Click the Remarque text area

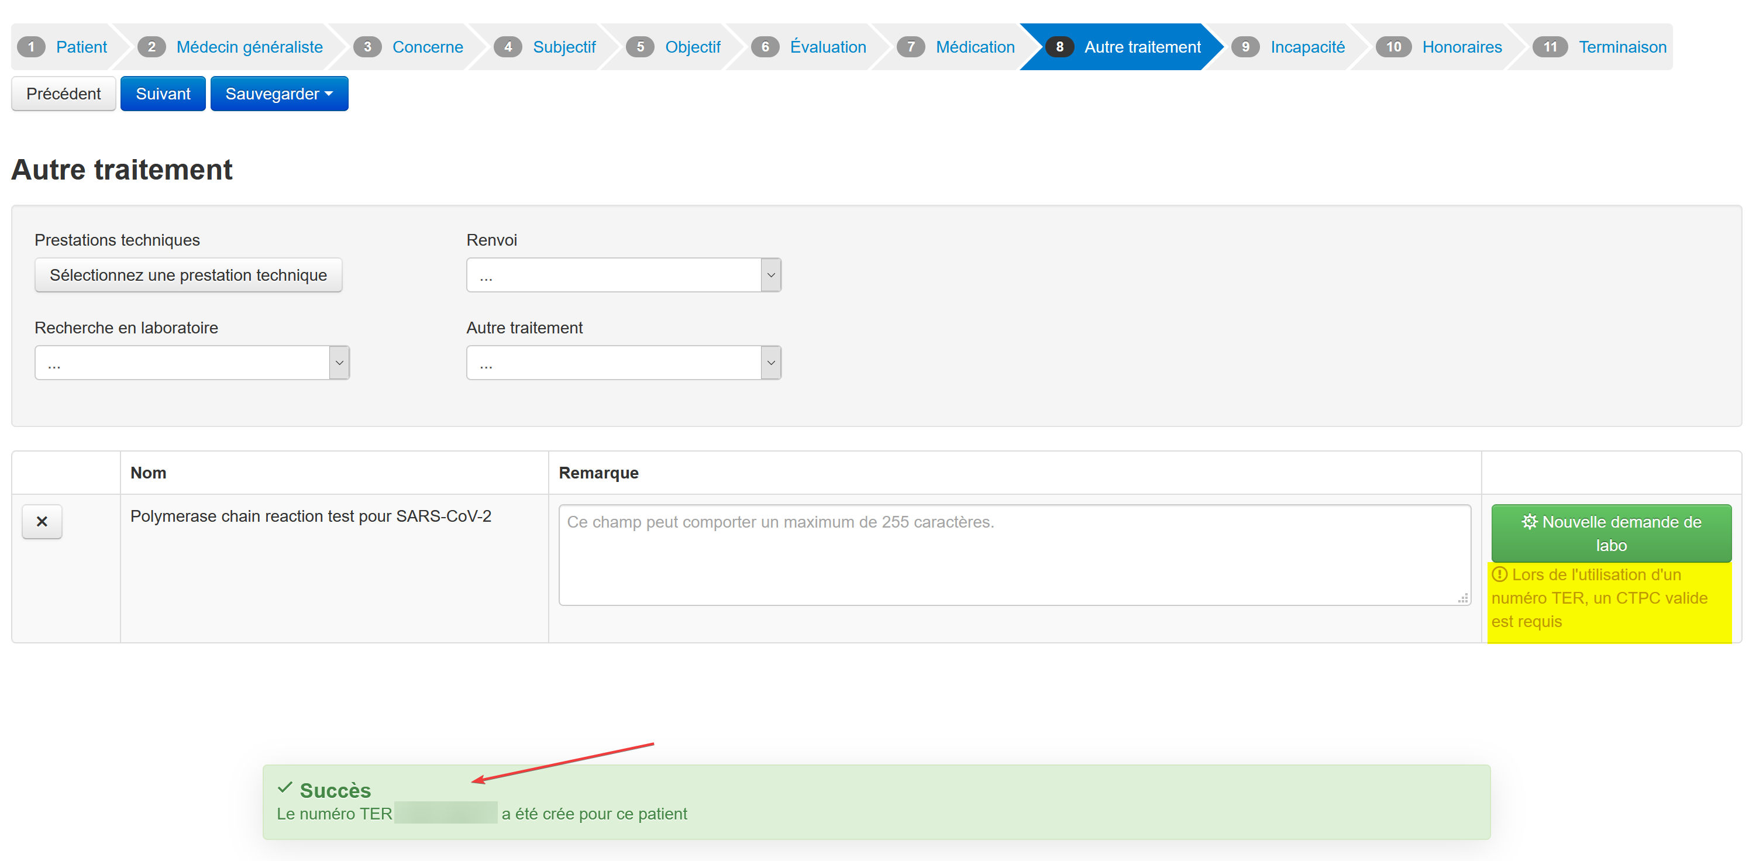click(x=1014, y=554)
